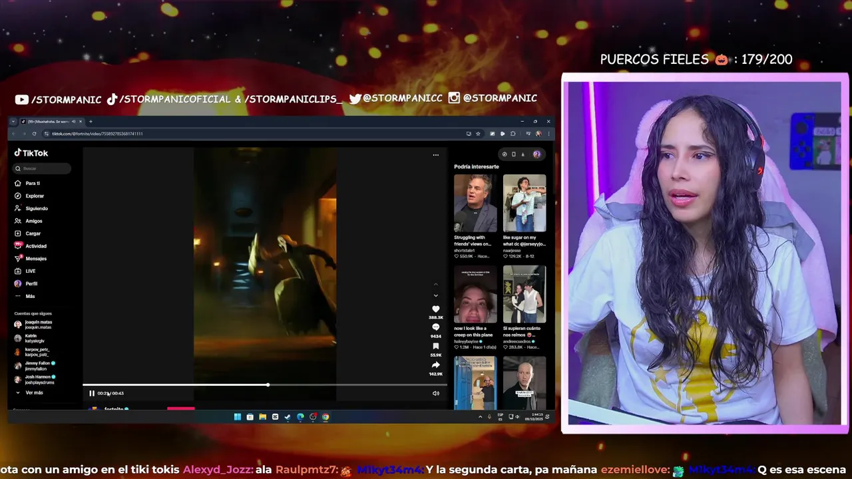Open profile avatar in TikTok top pill
The width and height of the screenshot is (852, 479).
click(x=536, y=154)
